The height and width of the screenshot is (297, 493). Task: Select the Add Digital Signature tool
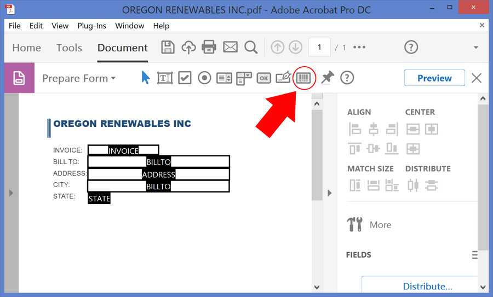[283, 78]
